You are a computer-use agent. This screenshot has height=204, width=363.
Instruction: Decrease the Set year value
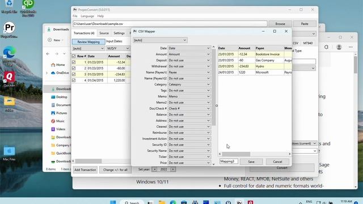click(155, 169)
